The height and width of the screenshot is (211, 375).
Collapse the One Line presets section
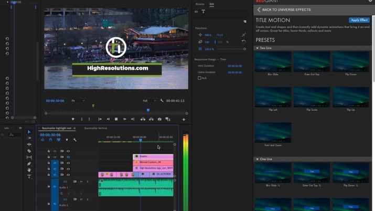click(x=257, y=159)
